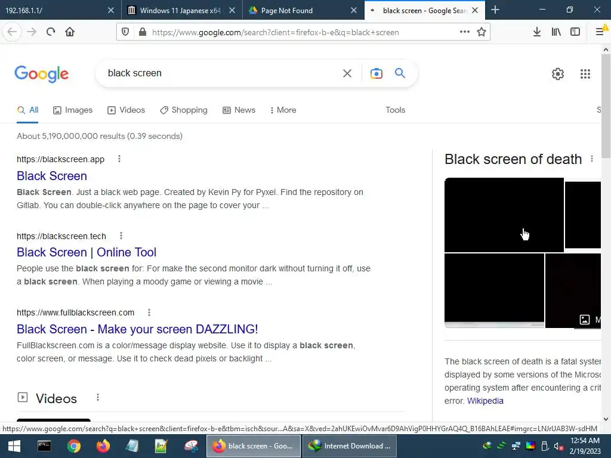Reload the current page
Image resolution: width=611 pixels, height=458 pixels.
[x=51, y=32]
